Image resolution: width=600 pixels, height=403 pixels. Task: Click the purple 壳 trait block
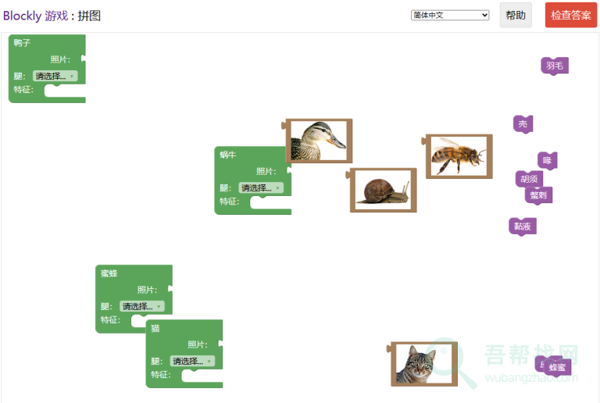(523, 123)
